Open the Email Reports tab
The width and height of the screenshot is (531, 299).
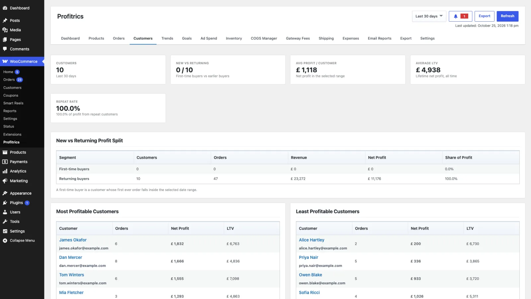[x=379, y=39]
